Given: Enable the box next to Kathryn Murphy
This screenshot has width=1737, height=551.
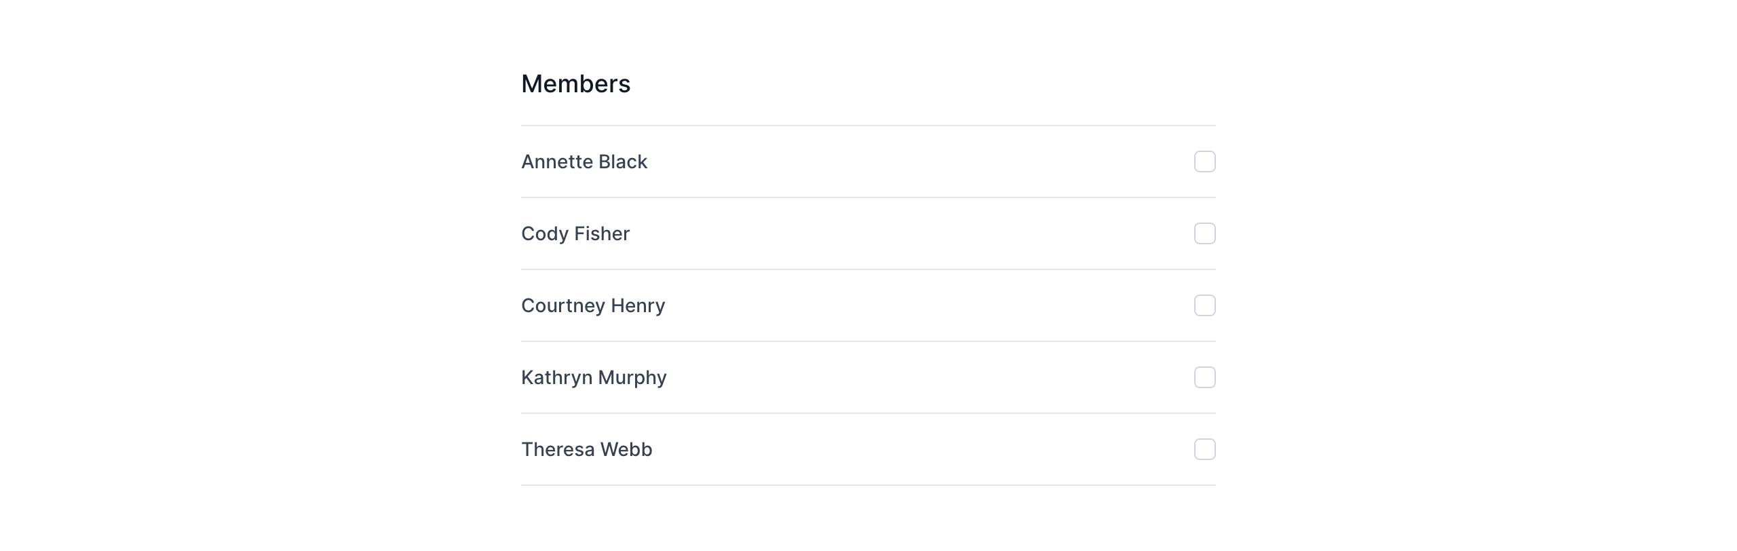Looking at the screenshot, I should tap(1204, 377).
